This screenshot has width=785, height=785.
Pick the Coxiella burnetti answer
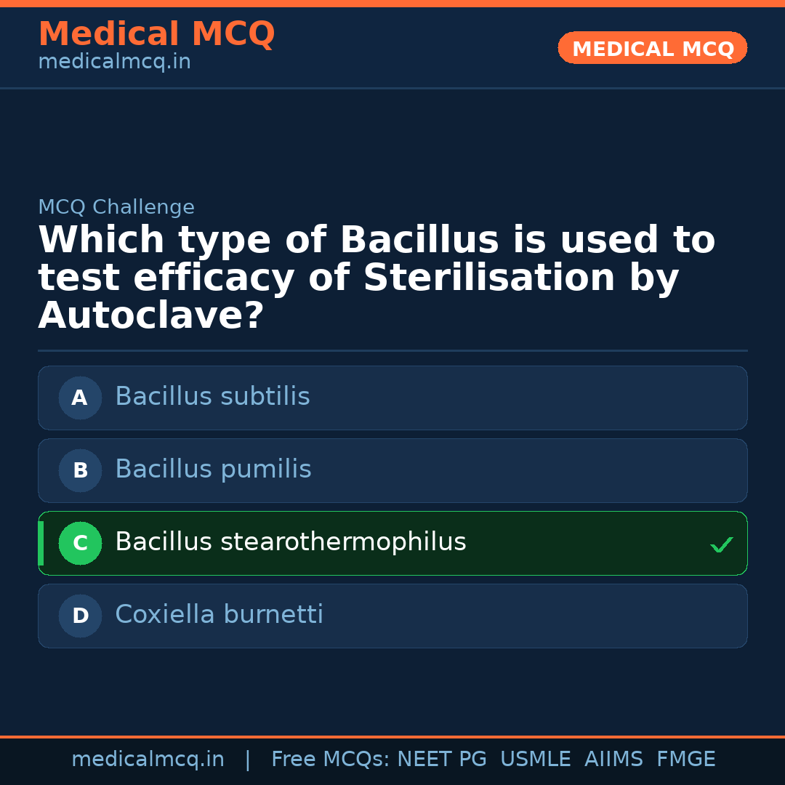click(x=219, y=615)
